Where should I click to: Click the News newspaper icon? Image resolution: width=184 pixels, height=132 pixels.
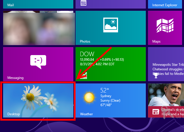(156, 112)
